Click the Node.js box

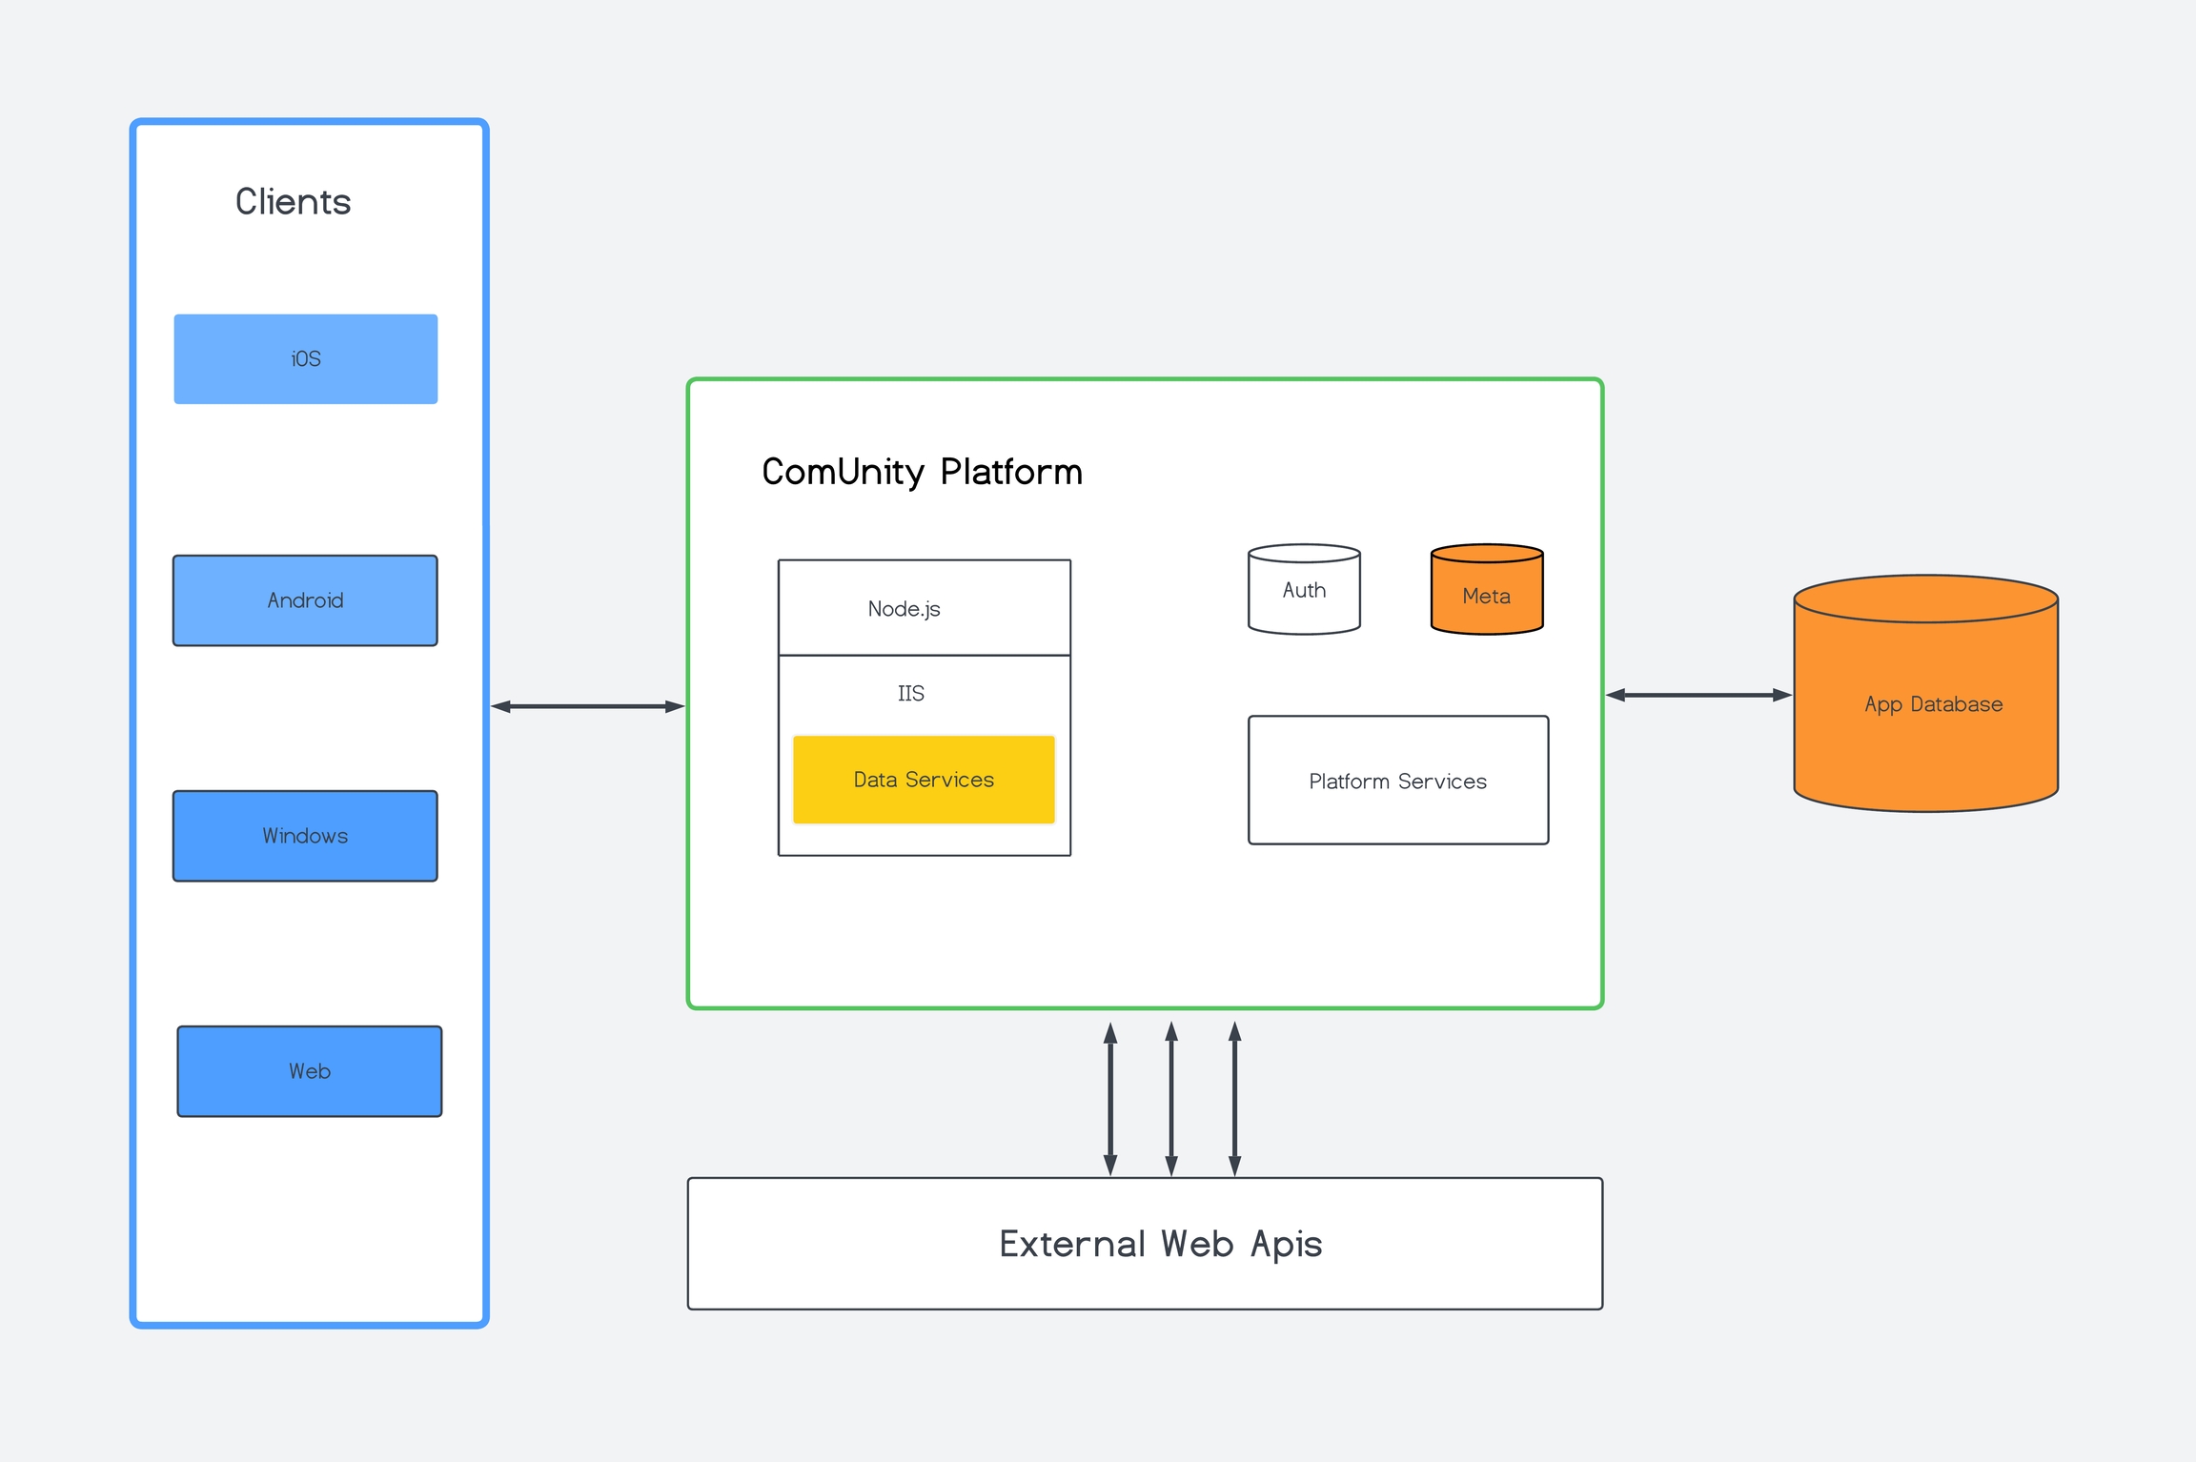[924, 608]
